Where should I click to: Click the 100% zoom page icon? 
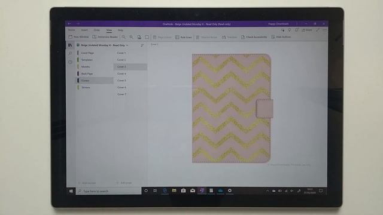pyautogui.click(x=147, y=37)
